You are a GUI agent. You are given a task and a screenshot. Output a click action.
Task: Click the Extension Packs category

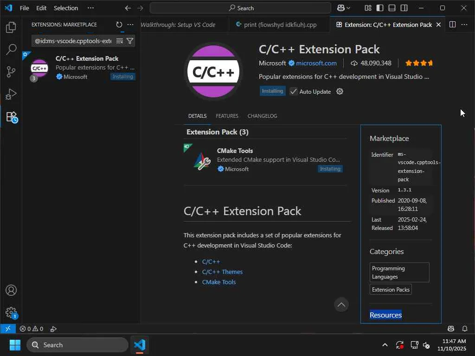coord(391,290)
